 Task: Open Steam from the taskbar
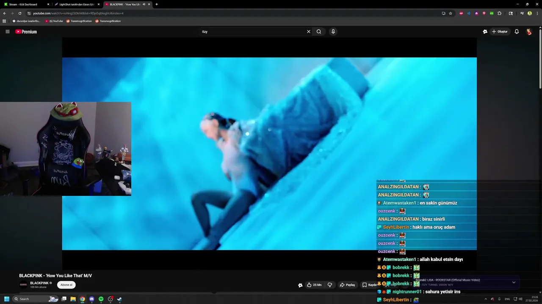120,299
